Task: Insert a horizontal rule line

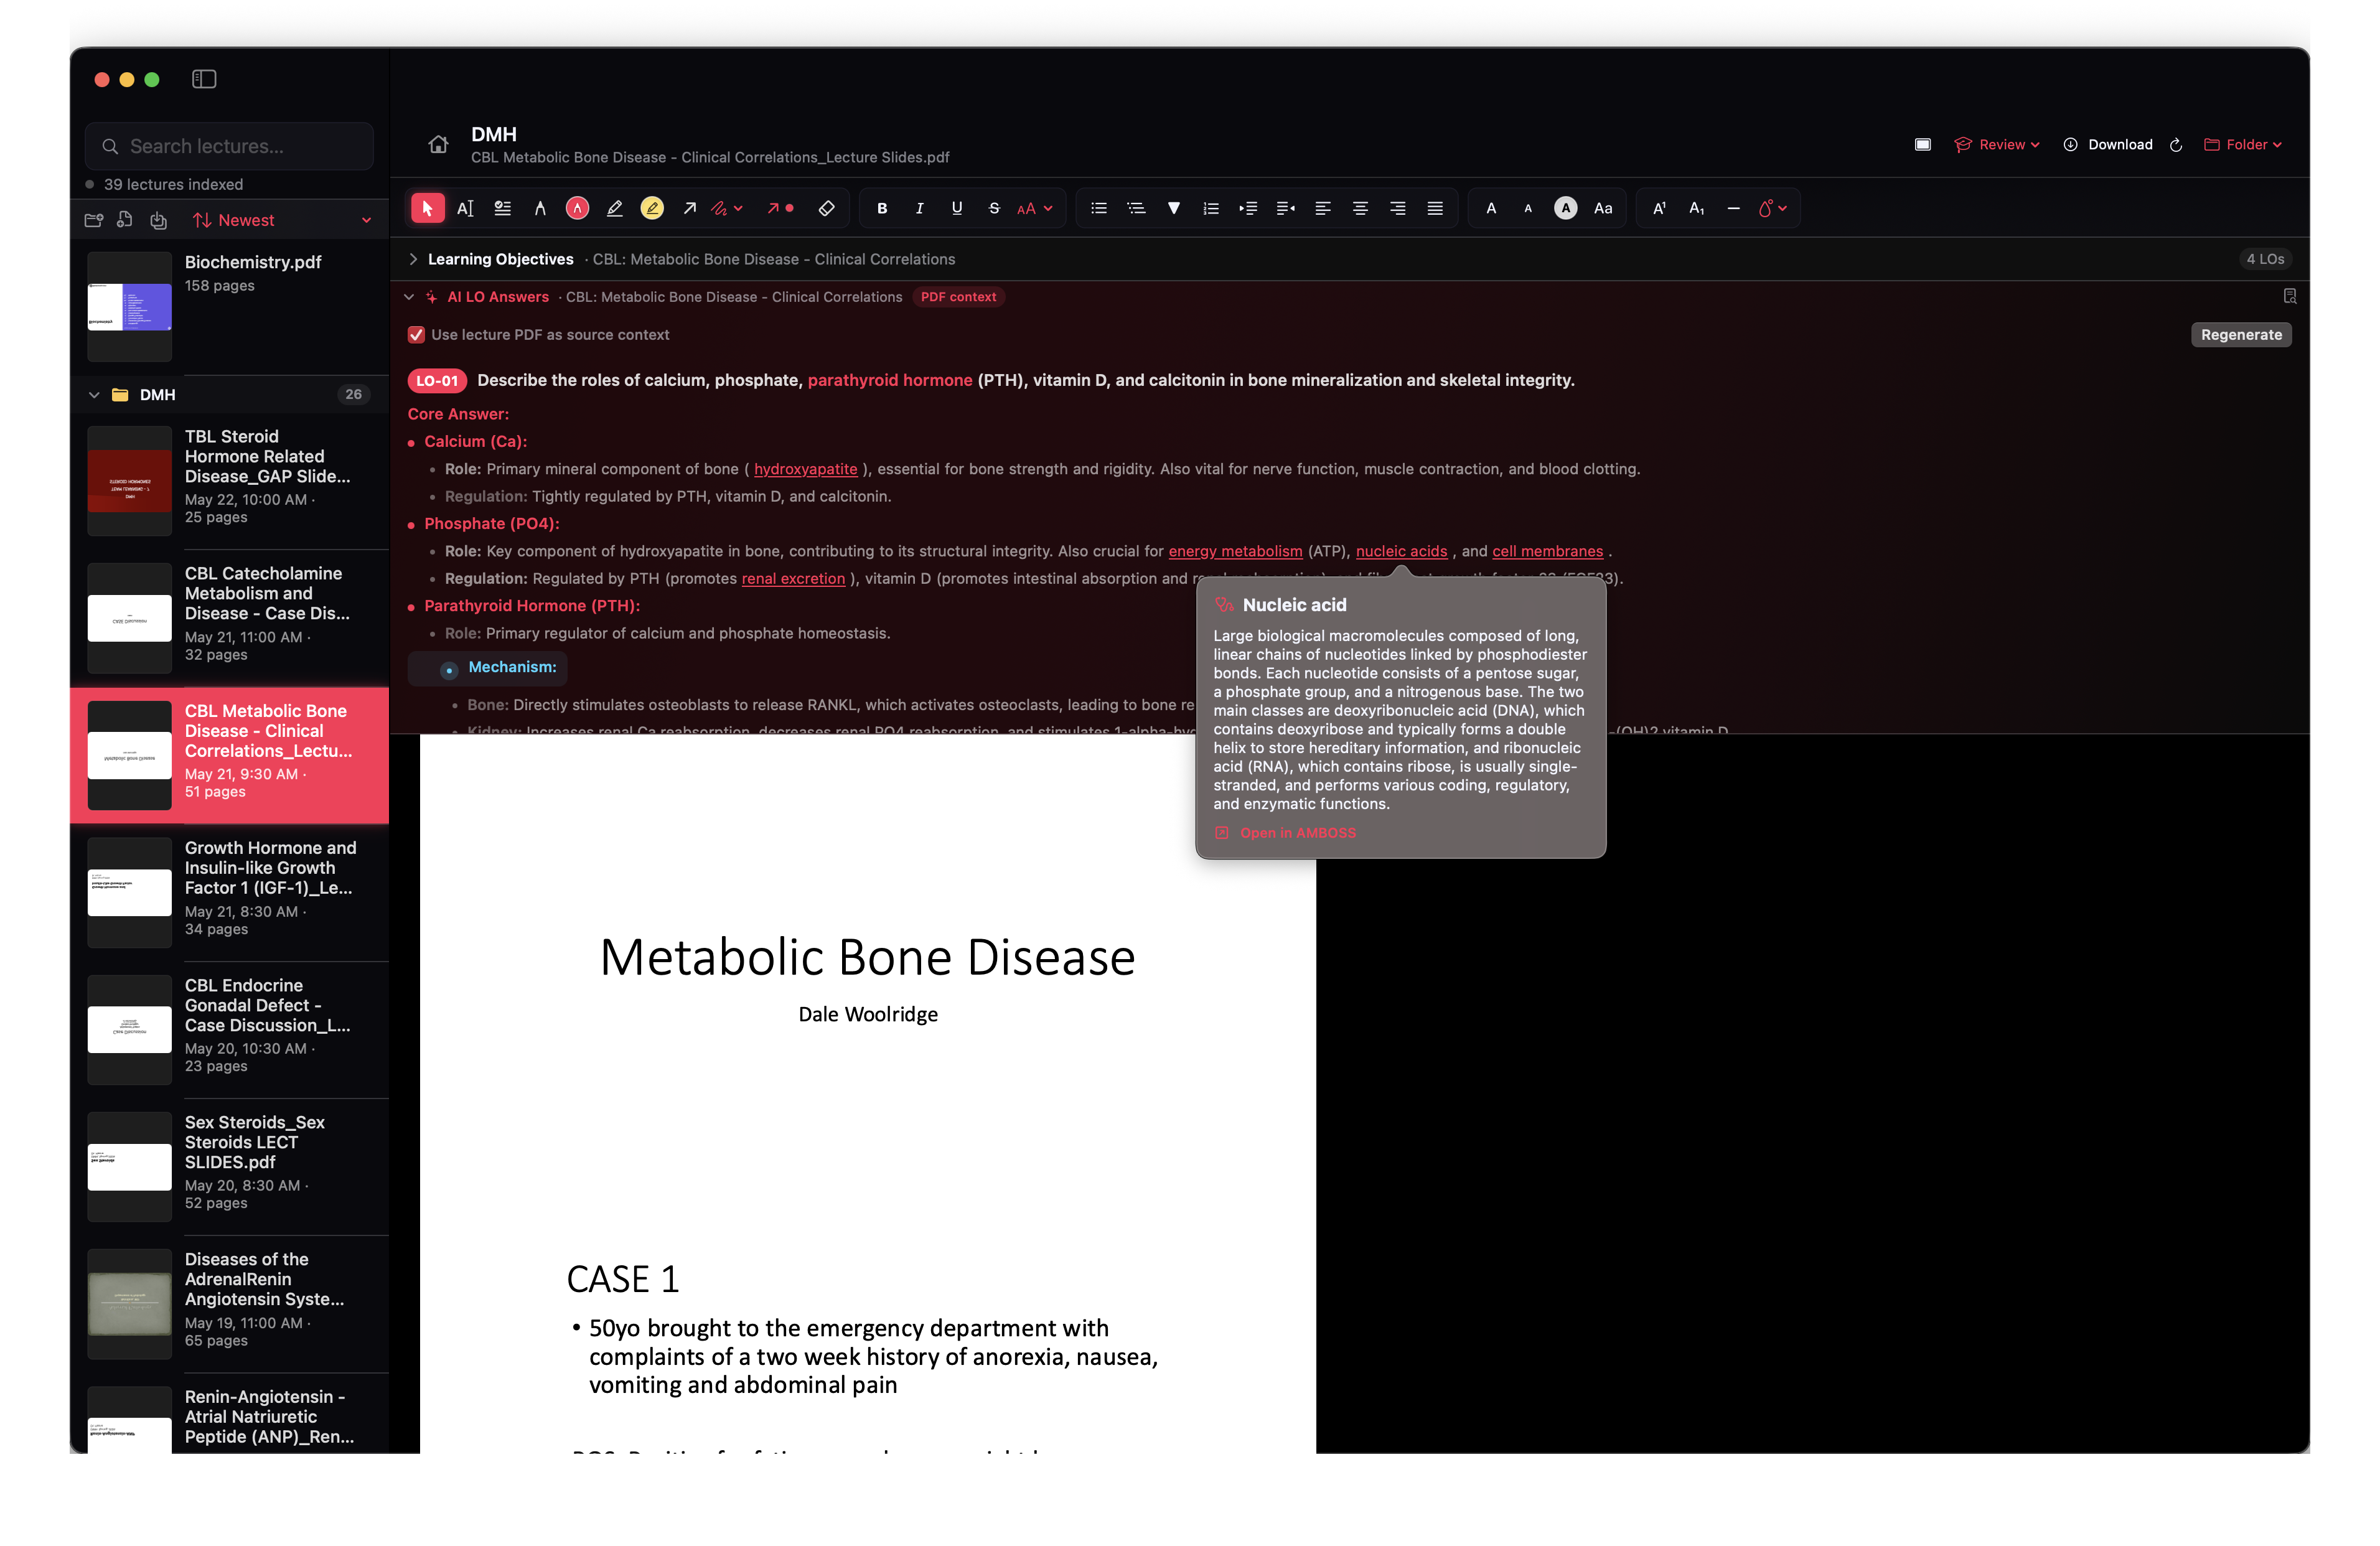Action: tap(1734, 208)
